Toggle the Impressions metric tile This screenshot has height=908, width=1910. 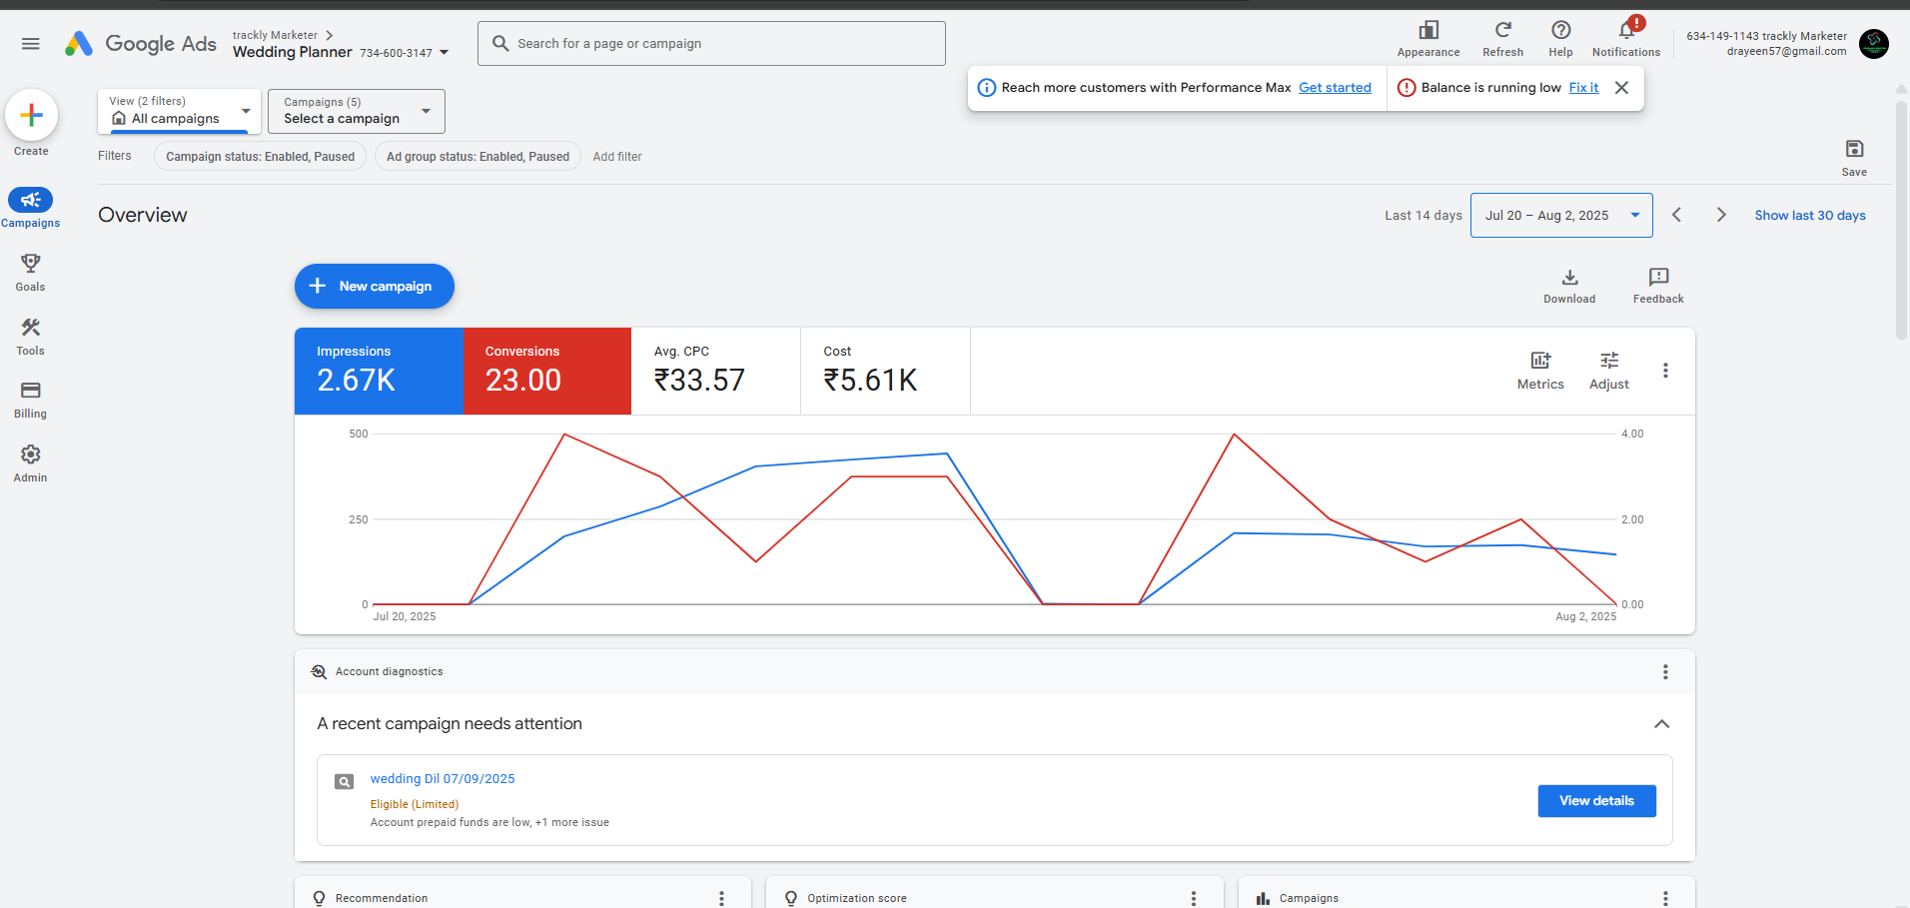point(379,371)
